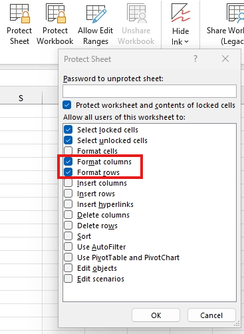Click the Cancel button
Image resolution: width=244 pixels, height=334 pixels.
click(211, 315)
